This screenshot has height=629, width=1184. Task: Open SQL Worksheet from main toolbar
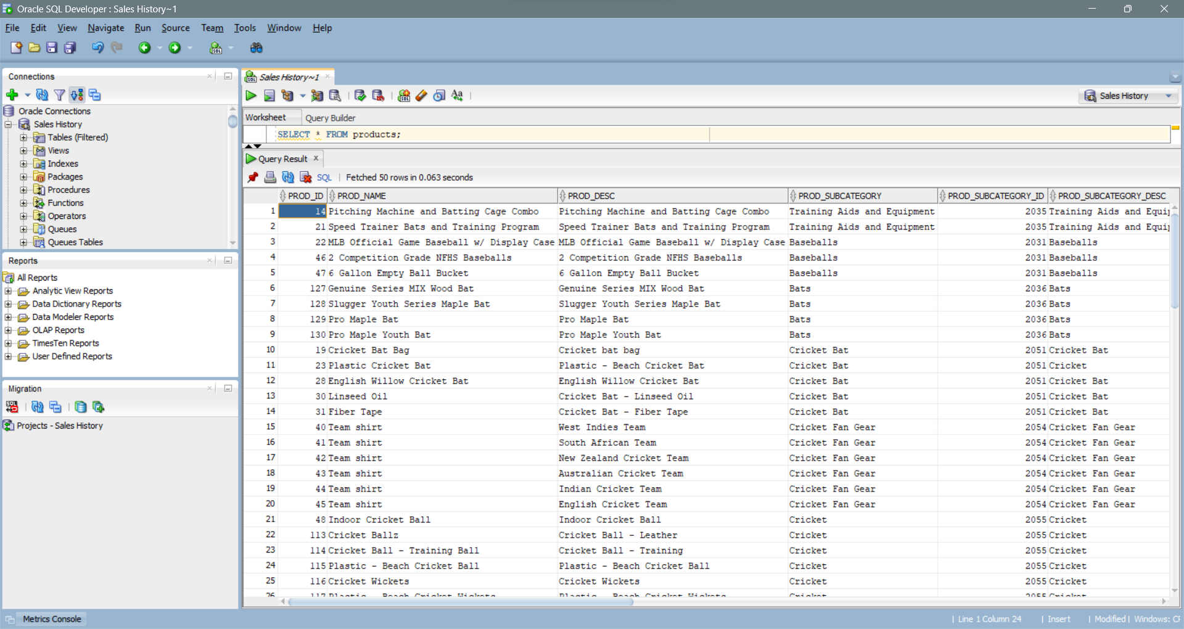tap(216, 47)
